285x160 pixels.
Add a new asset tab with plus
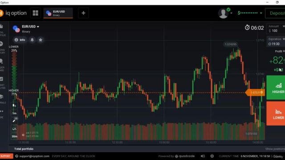point(83,13)
